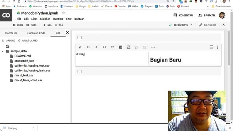This screenshot has height=131, width=233.
Task: Open the Edit menu
Action: coord(26,19)
